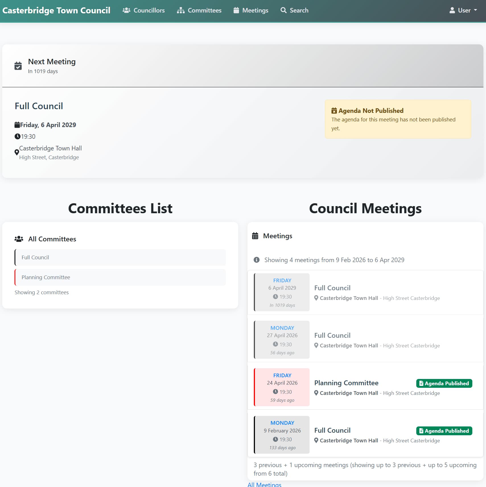The width and height of the screenshot is (486, 487).
Task: Open the Committees menu item
Action: [x=199, y=11]
